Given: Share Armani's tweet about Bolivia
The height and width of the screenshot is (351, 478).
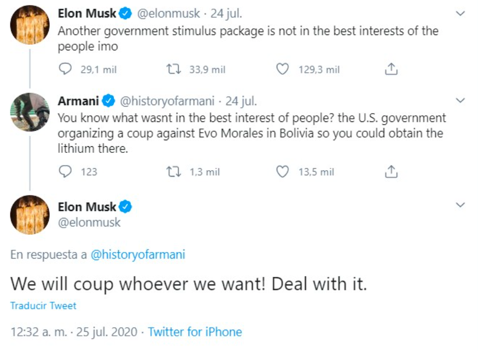Looking at the screenshot, I should coord(391,172).
